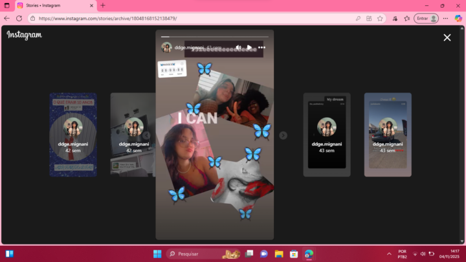Click the browser address bar
466x262 pixels.
click(194, 18)
